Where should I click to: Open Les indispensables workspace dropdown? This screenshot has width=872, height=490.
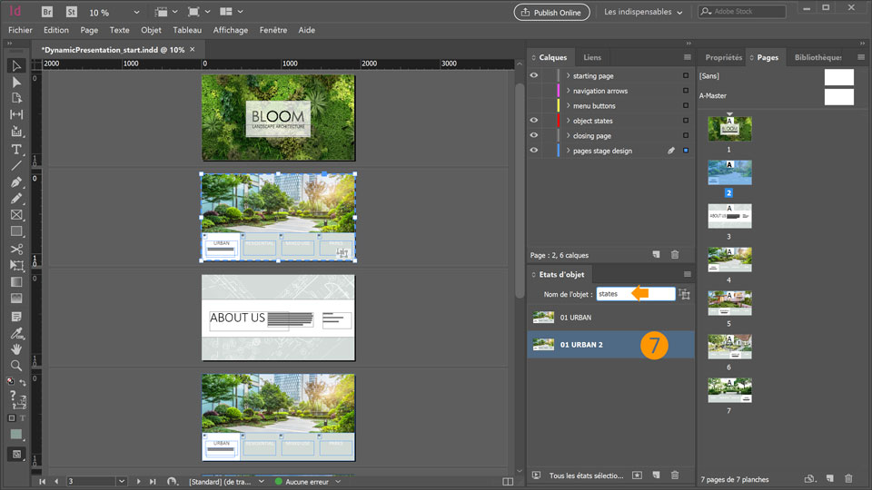tap(643, 12)
